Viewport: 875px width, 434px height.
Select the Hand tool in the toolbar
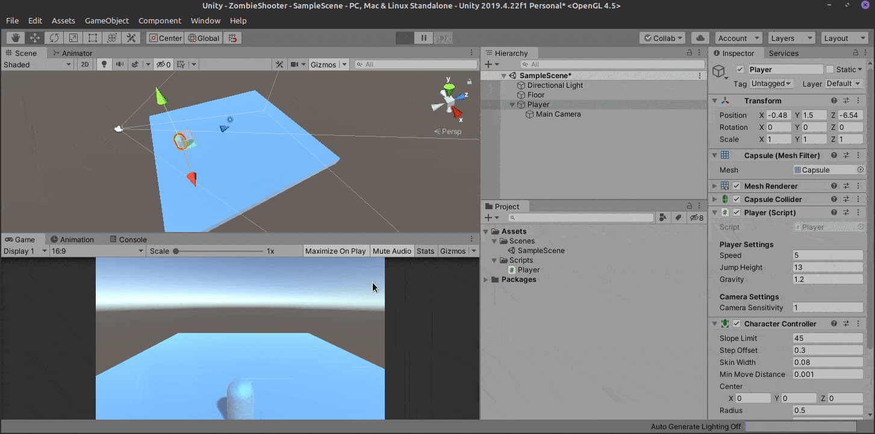15,38
